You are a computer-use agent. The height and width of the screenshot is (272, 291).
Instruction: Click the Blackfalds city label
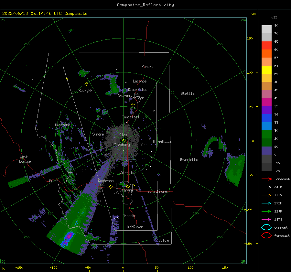138,90
